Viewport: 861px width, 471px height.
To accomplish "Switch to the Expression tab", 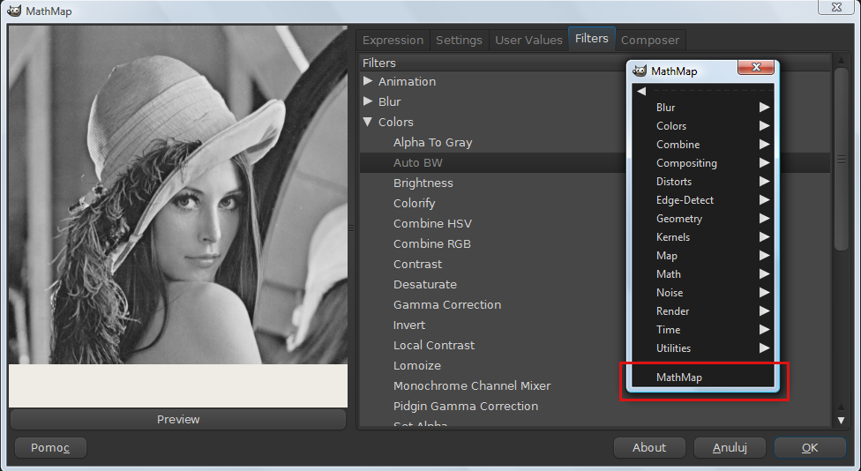I will click(393, 40).
